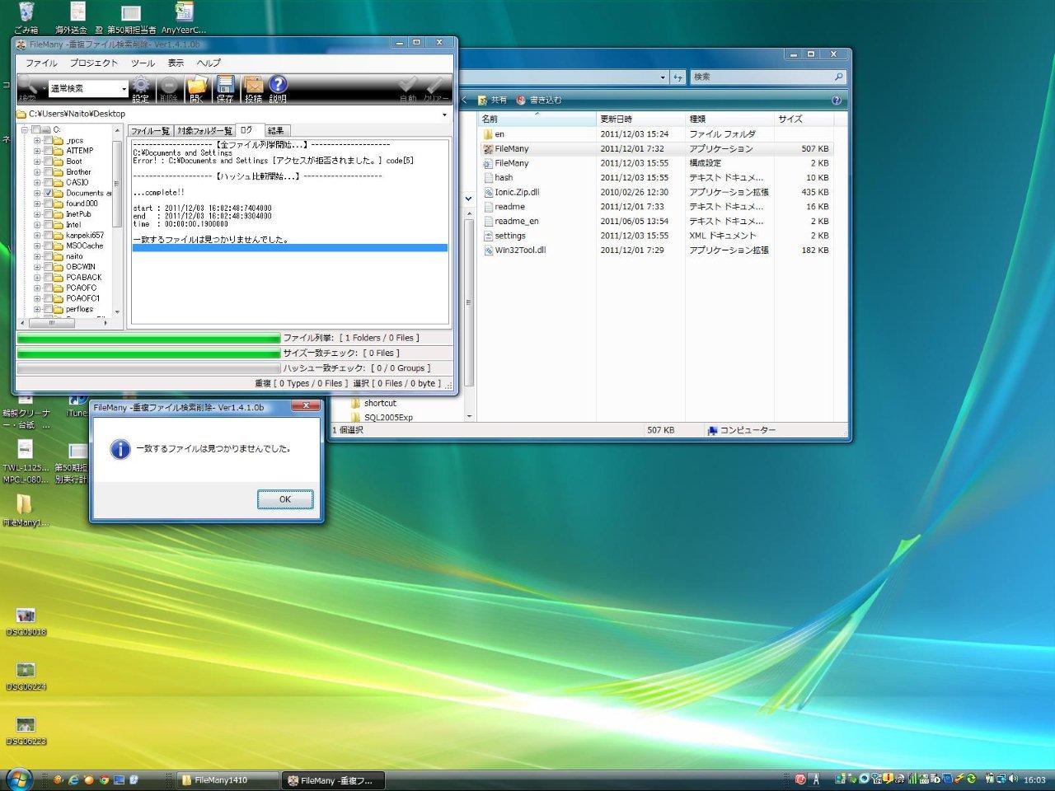Open the ごみ箱 recycle bin desktop icon

click(x=26, y=17)
